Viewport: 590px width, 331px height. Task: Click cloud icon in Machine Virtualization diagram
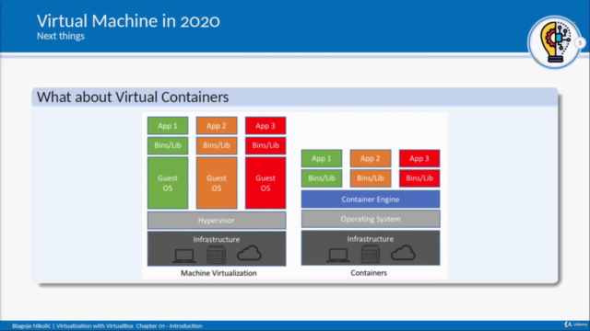click(249, 254)
